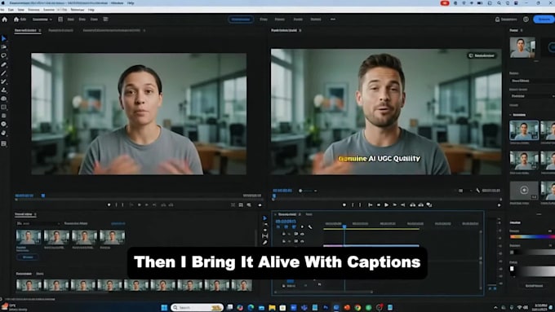Click the Extract icon under Program monitor
The image size is (555, 312).
tap(421, 205)
